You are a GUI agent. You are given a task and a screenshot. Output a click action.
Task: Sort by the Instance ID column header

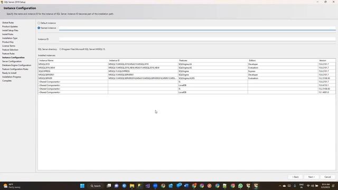(x=143, y=61)
